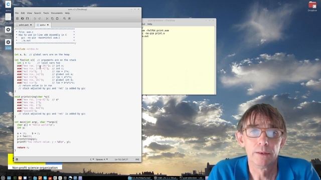The width and height of the screenshot is (321, 180).
Task: Open Find with the magnifier icon
Action: 65,18
